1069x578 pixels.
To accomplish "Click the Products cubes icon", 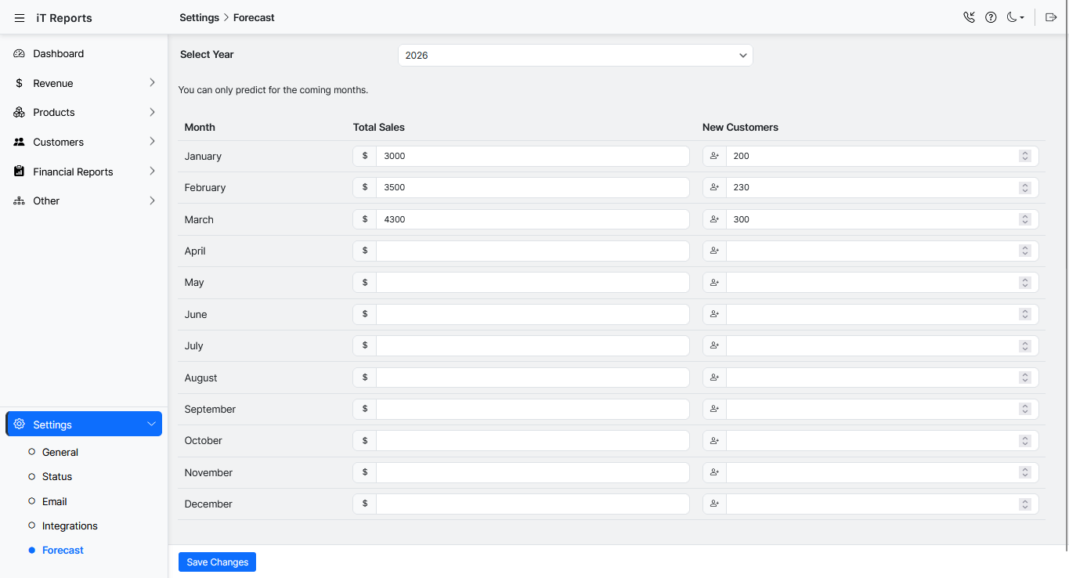I will click(x=20, y=113).
